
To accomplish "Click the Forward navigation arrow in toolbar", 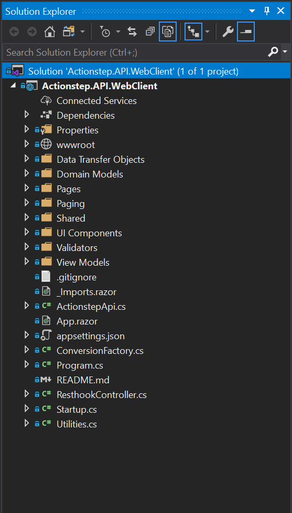I will click(31, 32).
